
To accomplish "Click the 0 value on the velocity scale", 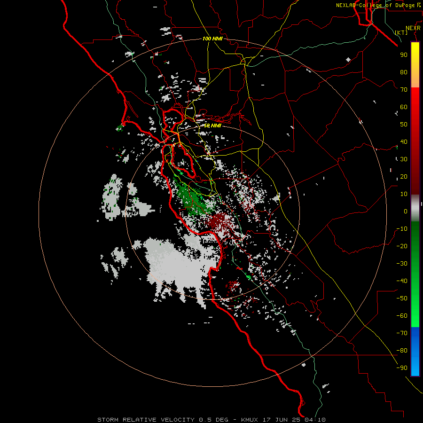I will [406, 211].
